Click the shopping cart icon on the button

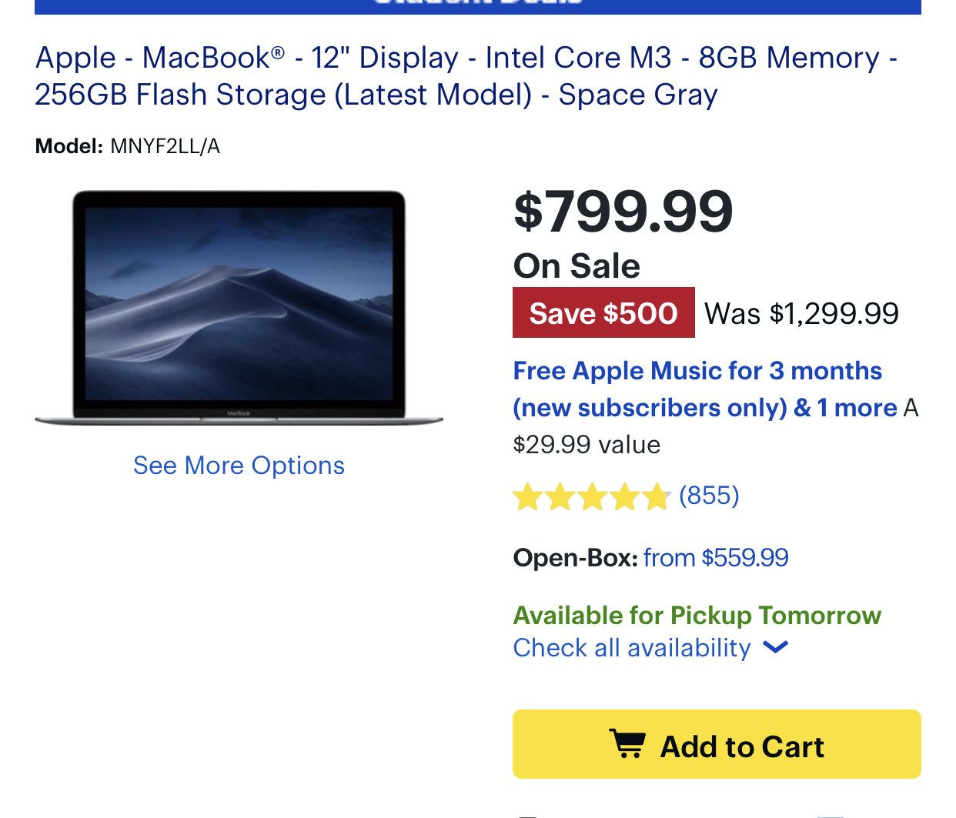pos(627,744)
